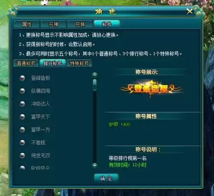Click the title list scrollbar thumb
214x196 pixels.
coord(95,85)
